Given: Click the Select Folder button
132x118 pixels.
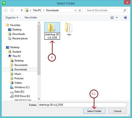Looking at the screenshot, I should [94, 111].
